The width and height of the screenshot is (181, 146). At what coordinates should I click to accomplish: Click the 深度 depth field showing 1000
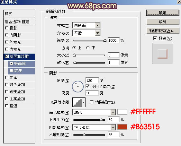tap(113, 40)
